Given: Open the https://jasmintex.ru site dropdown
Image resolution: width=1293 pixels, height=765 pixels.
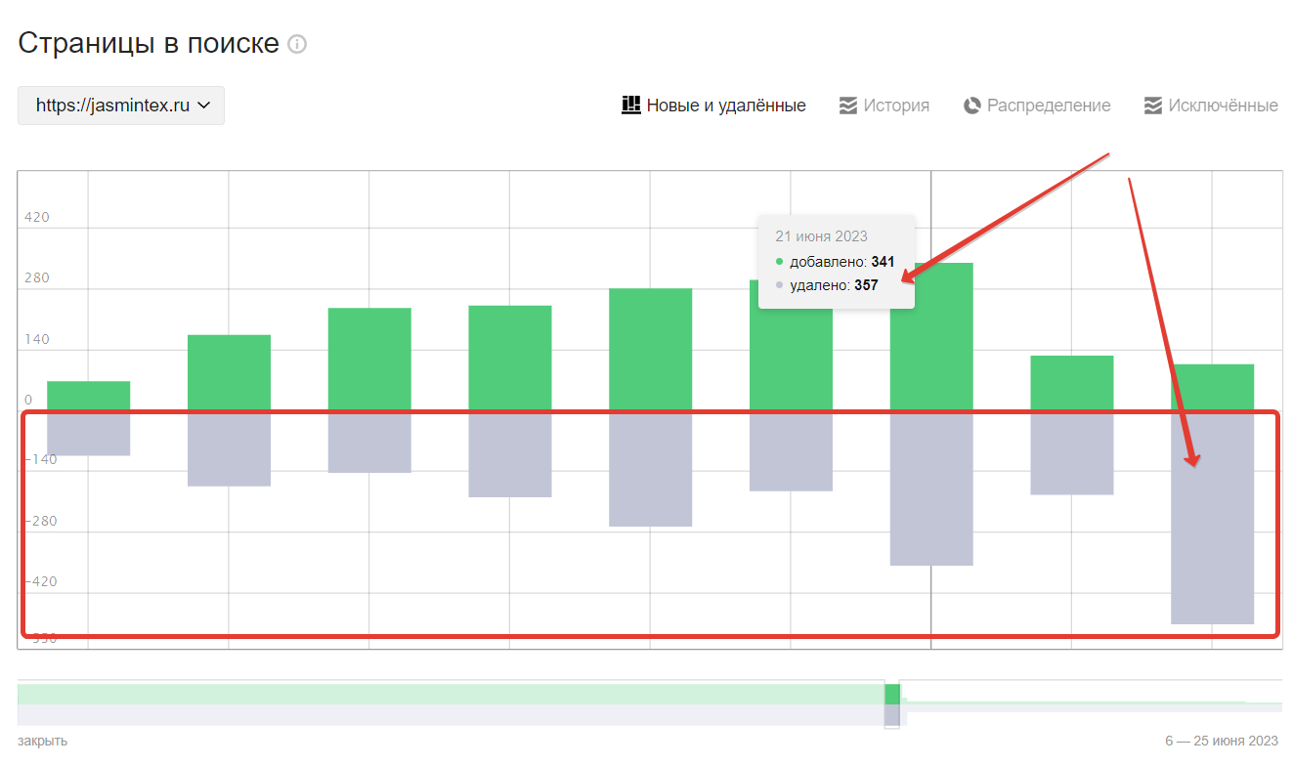Looking at the screenshot, I should [x=121, y=106].
